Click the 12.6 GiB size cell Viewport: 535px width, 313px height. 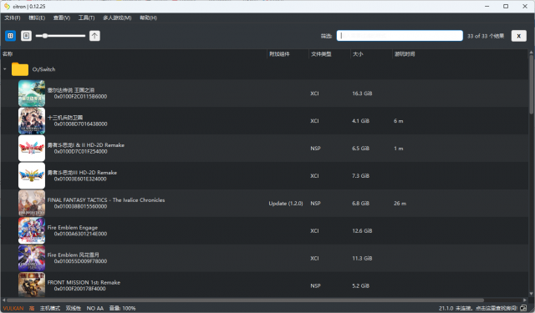click(362, 230)
